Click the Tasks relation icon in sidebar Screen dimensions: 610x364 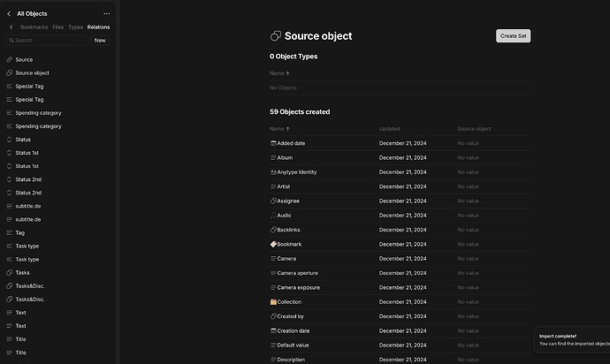pyautogui.click(x=10, y=273)
